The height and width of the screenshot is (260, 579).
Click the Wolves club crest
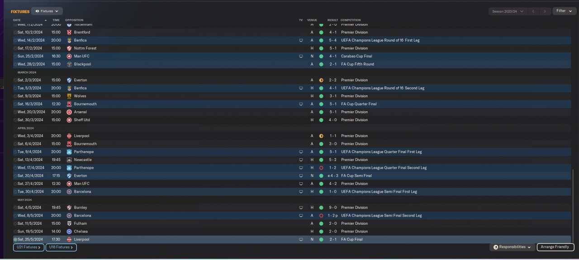(x=69, y=96)
